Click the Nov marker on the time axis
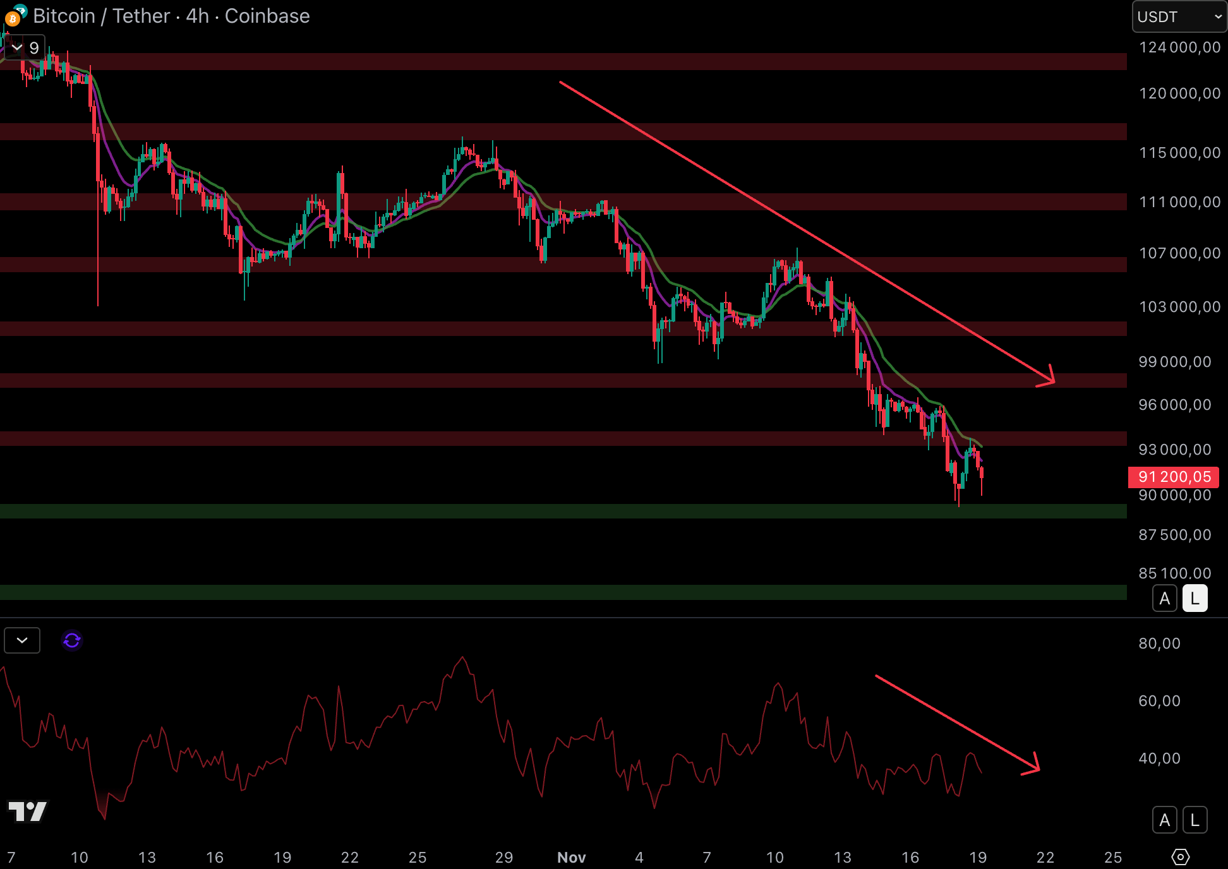 (571, 857)
